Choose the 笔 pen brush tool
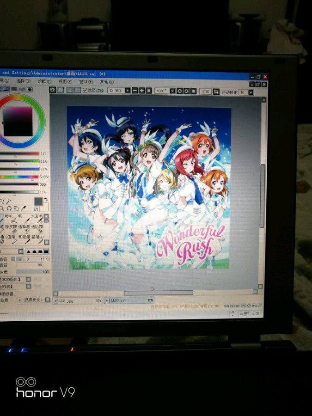The height and width of the screenshot is (416, 312). point(24,219)
